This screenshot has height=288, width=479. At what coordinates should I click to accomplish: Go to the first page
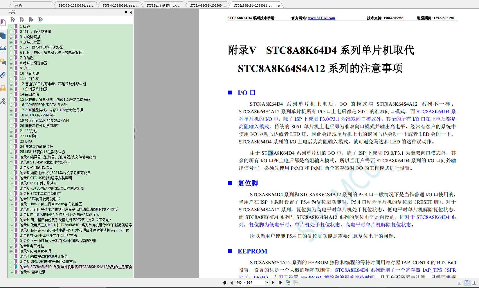coord(224,282)
